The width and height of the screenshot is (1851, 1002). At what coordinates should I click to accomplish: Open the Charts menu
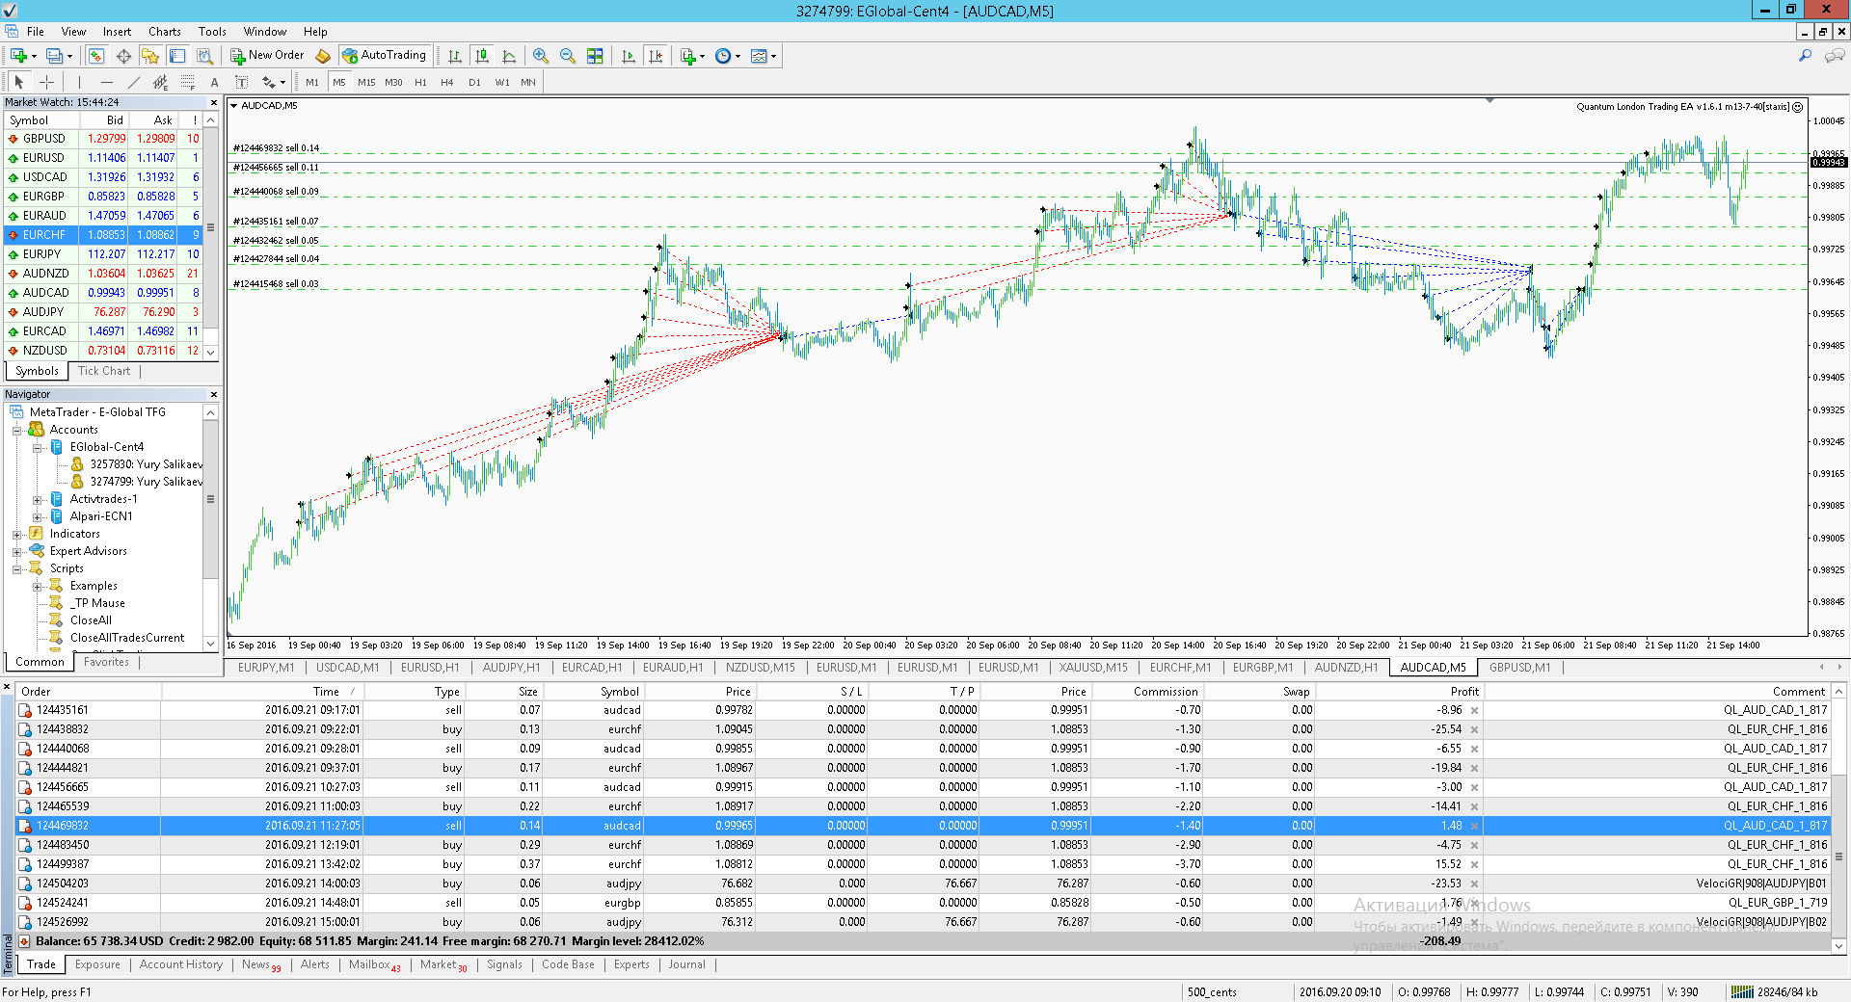165,32
